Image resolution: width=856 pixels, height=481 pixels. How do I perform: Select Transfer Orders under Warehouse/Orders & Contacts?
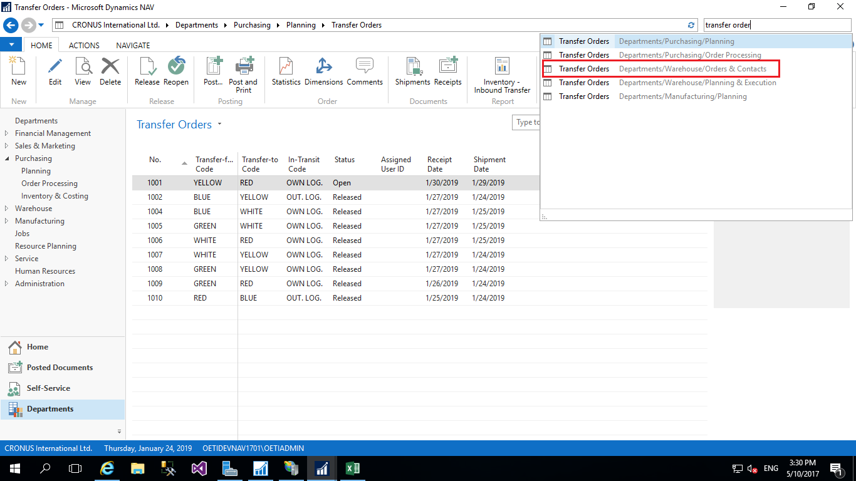[696, 69]
